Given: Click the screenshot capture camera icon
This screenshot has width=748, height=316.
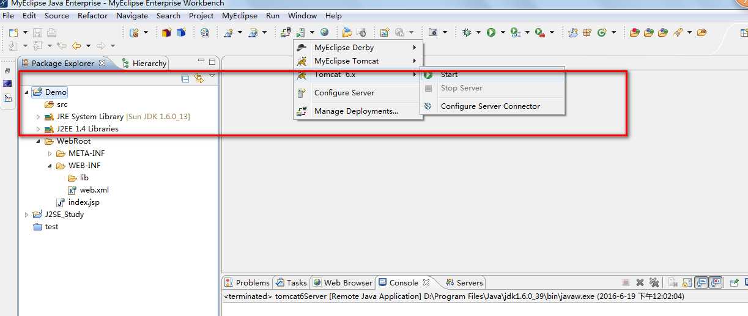Looking at the screenshot, I should point(433,32).
